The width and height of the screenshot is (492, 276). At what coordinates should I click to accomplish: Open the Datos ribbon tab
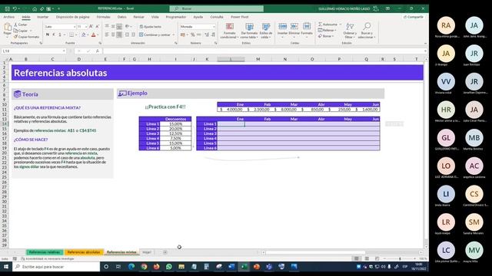[x=121, y=17]
